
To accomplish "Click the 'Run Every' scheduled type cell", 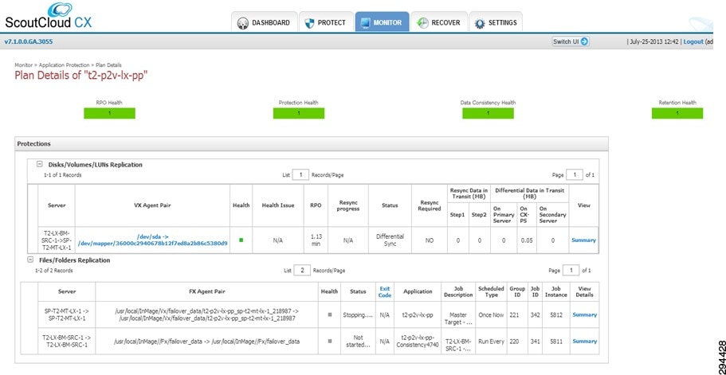I will tap(491, 342).
